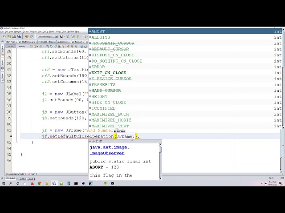This screenshot has height=213, width=285.
Task: Click the taskbar Search icon
Action: pos(11,183)
